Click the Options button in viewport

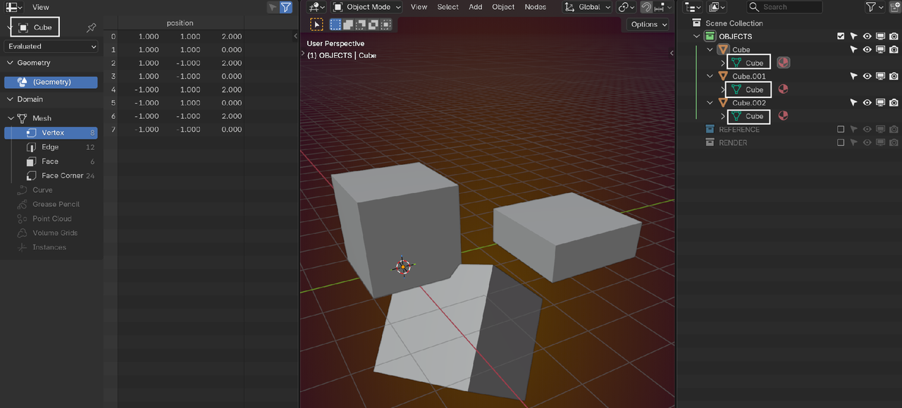tap(648, 25)
